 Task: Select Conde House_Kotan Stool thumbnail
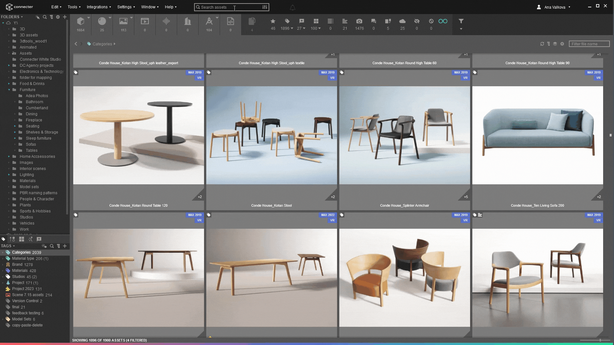click(x=272, y=135)
